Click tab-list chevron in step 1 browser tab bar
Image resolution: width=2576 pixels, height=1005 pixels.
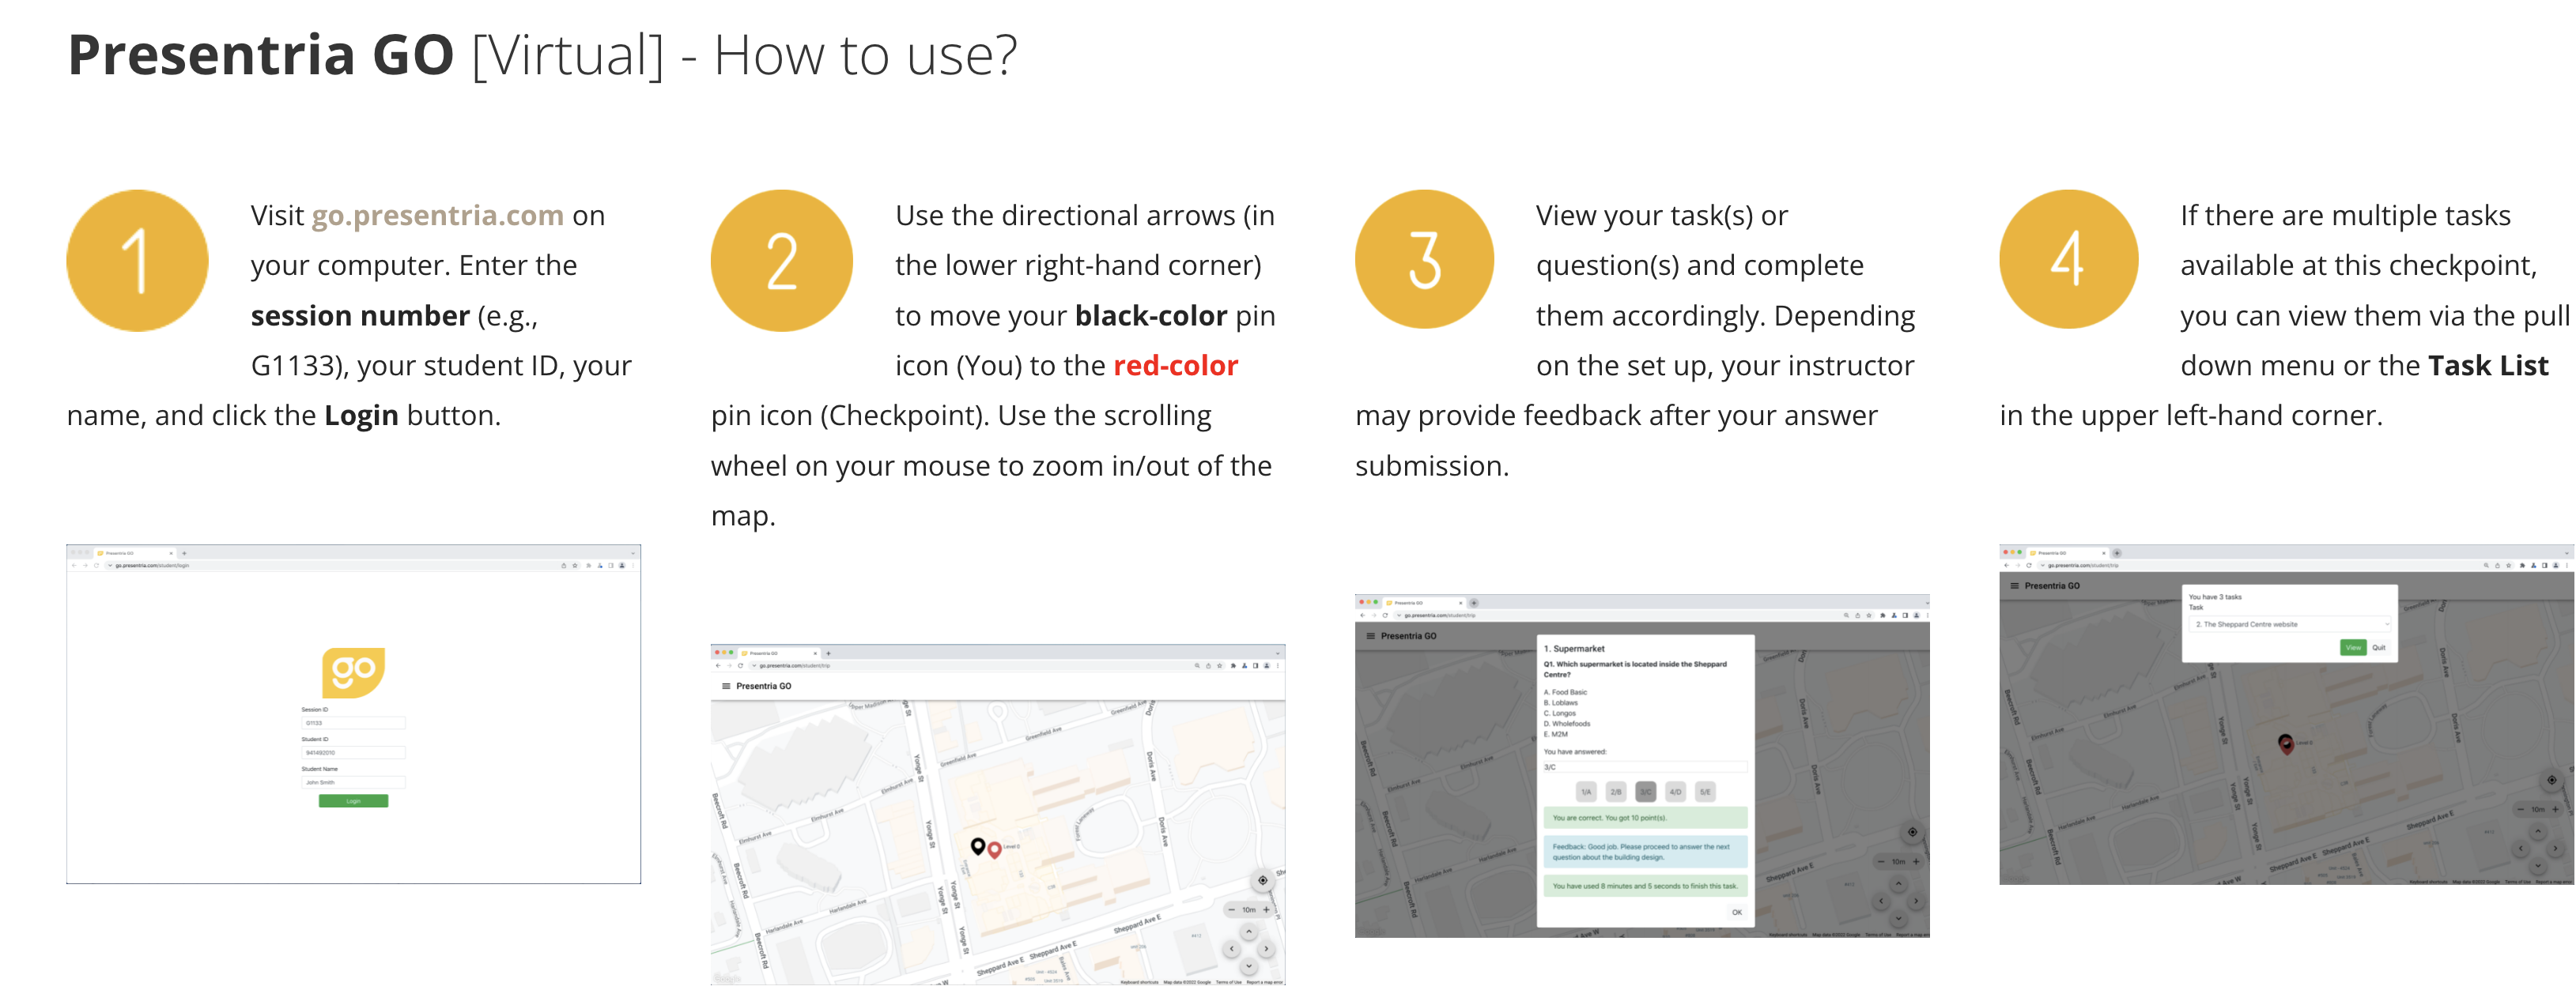coord(632,552)
